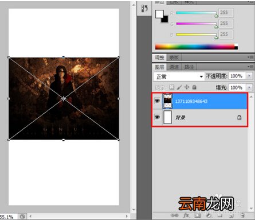Screen dimensions: 255x220
Task: Toggle lock position move icon
Action: (x=187, y=87)
